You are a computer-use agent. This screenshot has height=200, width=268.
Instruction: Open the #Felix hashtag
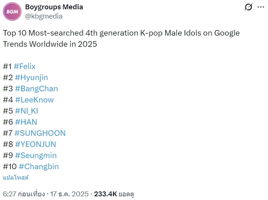point(24,66)
